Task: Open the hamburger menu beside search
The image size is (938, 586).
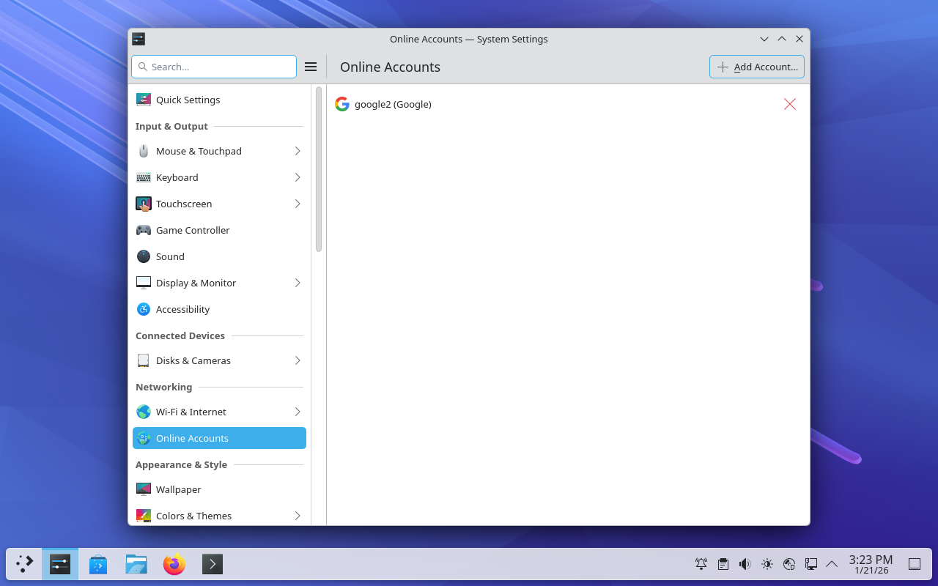Action: pos(311,67)
